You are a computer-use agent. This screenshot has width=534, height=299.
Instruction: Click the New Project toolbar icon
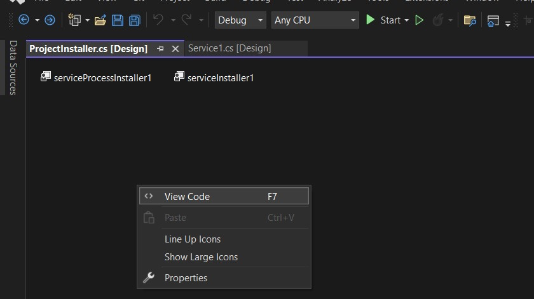point(74,20)
